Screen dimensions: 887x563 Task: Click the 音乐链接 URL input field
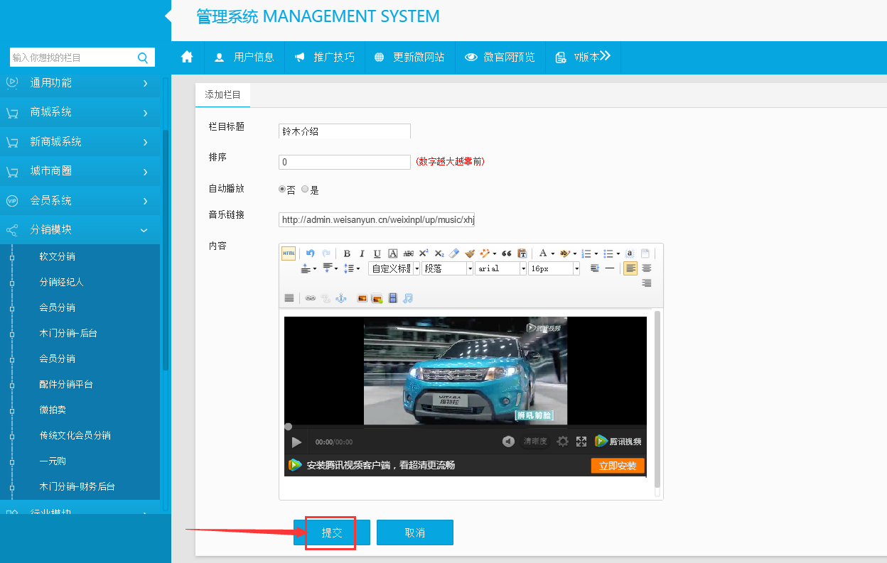377,220
